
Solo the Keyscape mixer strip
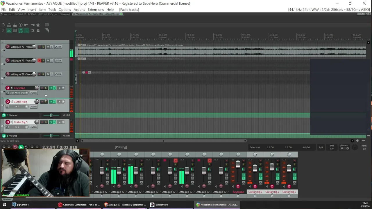click(x=244, y=165)
